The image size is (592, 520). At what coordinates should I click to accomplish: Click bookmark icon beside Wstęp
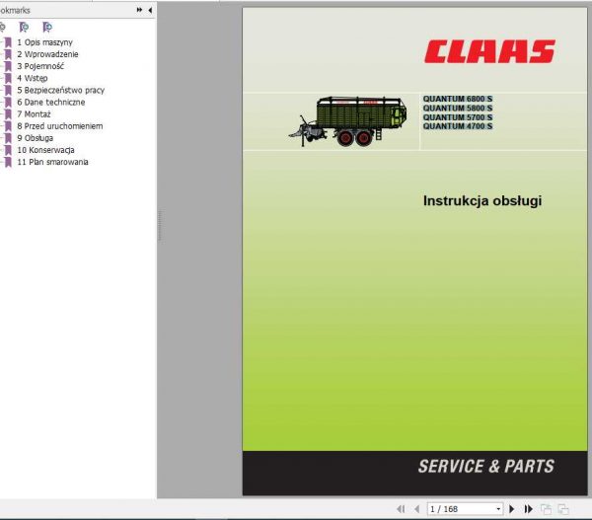[x=8, y=78]
